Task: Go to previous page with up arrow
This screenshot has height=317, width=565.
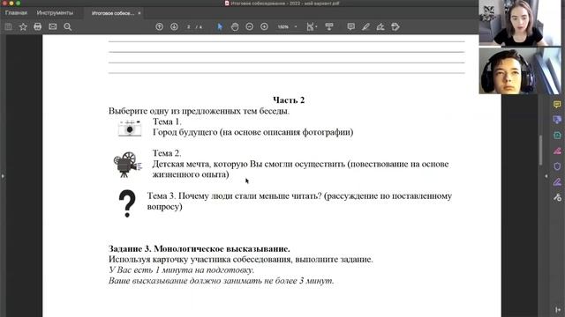Action: [159, 27]
